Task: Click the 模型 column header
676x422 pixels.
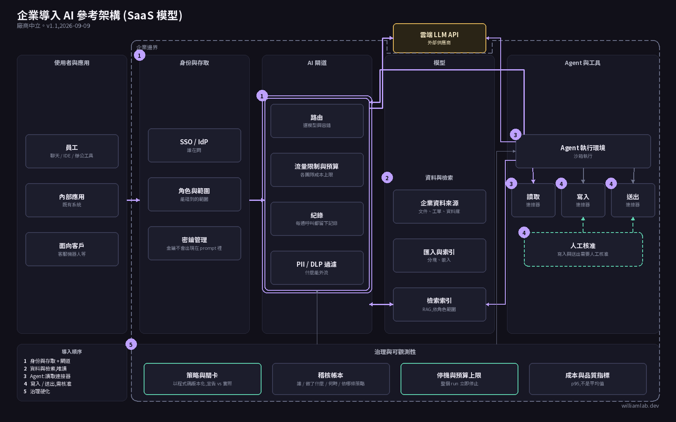Action: tap(439, 63)
